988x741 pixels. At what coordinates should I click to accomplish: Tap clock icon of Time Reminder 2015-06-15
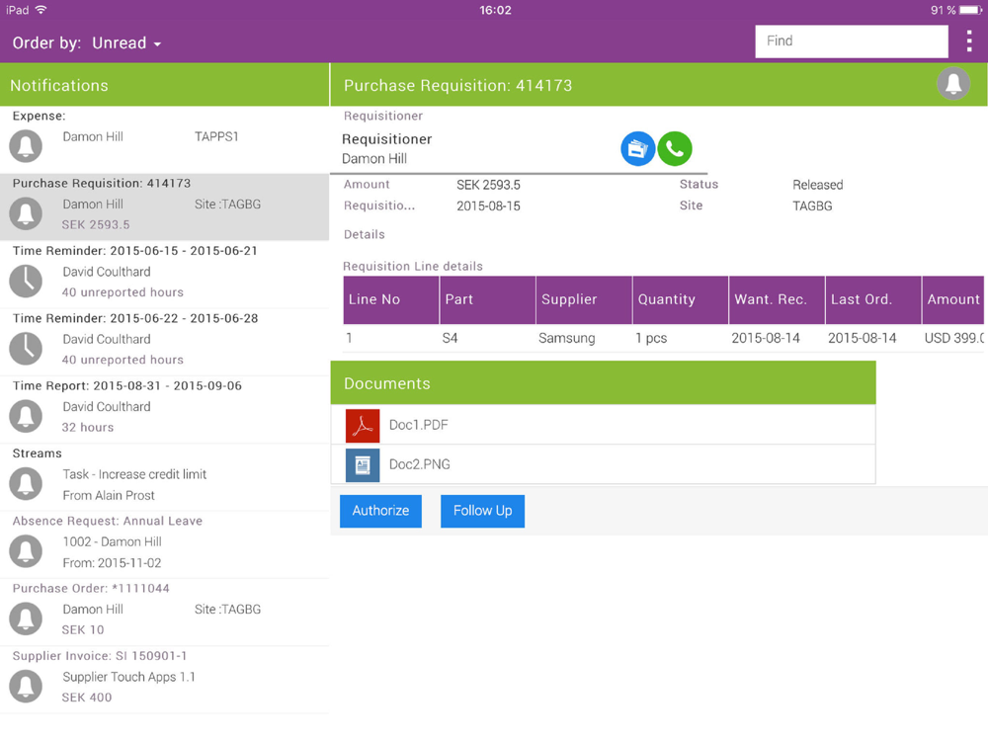[26, 281]
